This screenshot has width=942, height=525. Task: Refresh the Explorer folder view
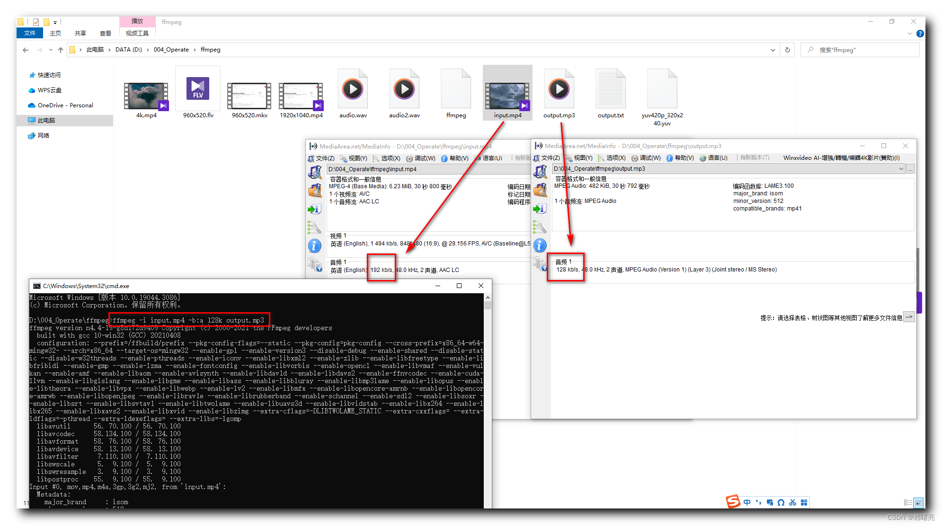click(x=788, y=50)
